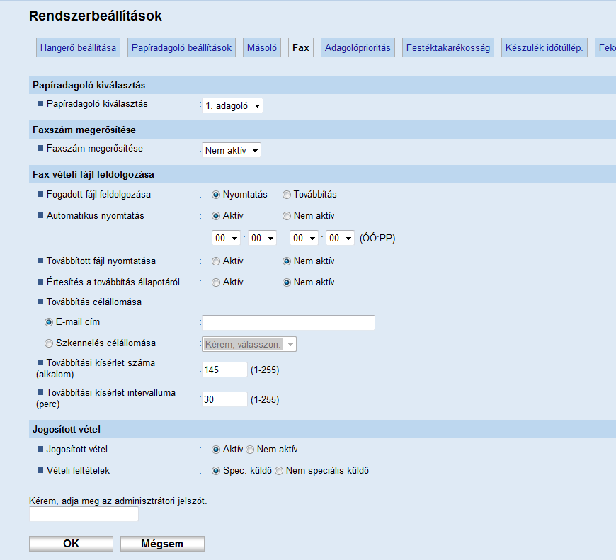Click the (ÓÓ:PP) time format text
Image resolution: width=616 pixels, height=560 pixels.
(377, 238)
